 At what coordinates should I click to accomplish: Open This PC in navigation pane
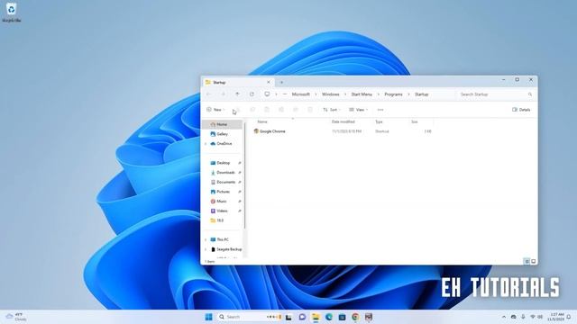223,239
